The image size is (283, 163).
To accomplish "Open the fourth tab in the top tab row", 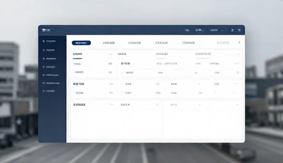I will (x=161, y=43).
